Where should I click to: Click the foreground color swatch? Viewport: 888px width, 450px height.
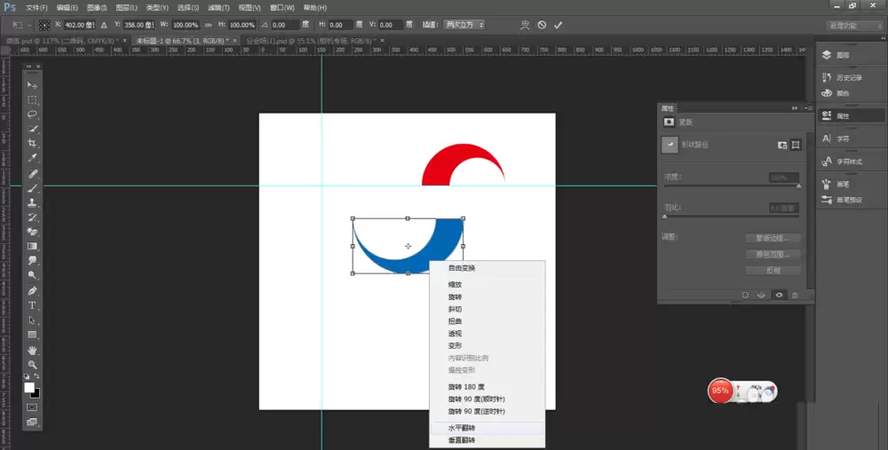tap(29, 387)
